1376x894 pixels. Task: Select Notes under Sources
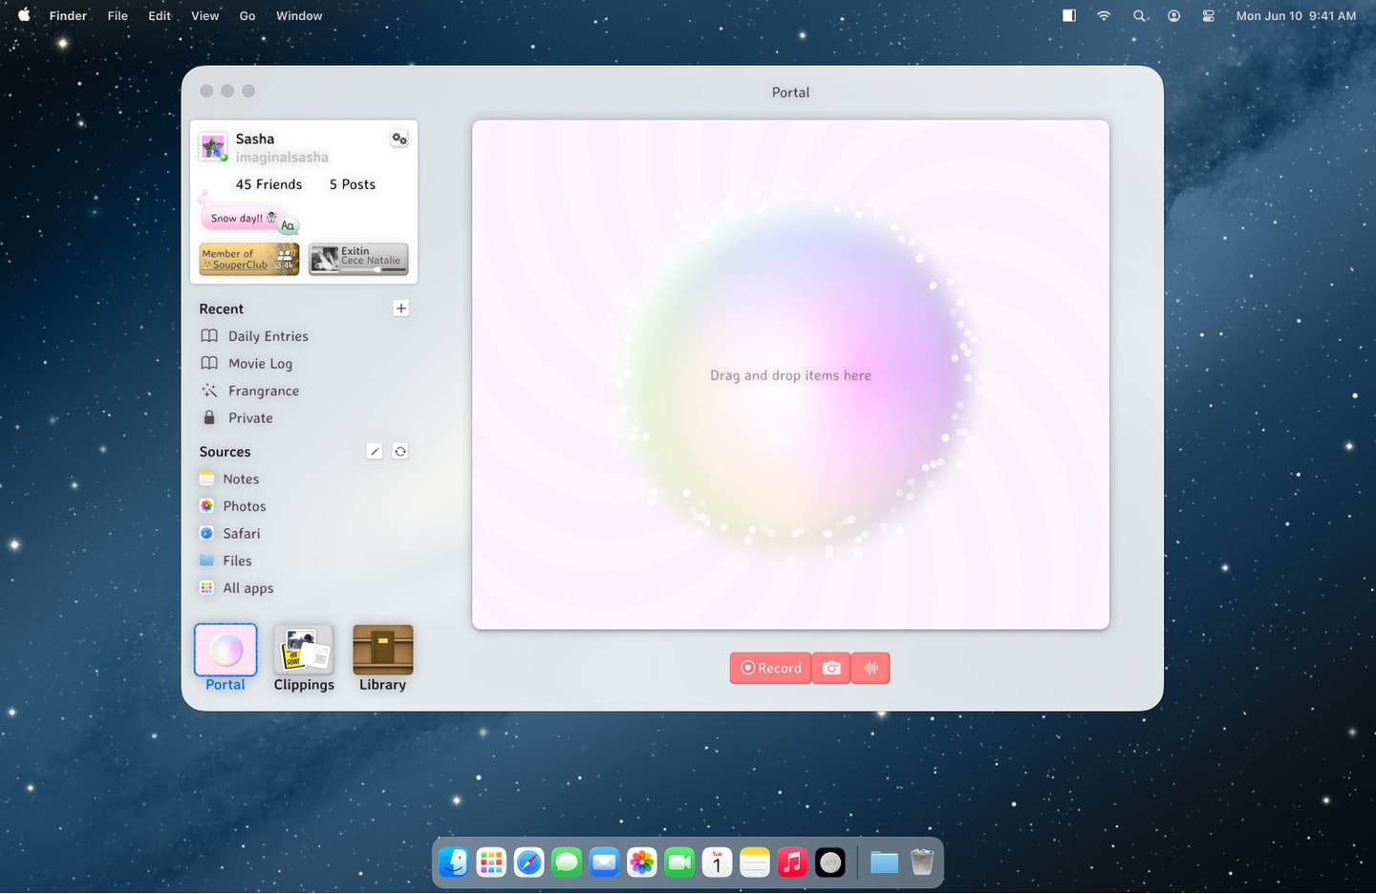(229, 479)
